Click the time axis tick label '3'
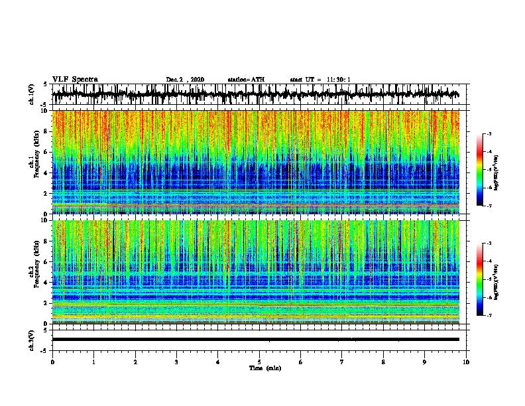The image size is (525, 406). (176, 362)
